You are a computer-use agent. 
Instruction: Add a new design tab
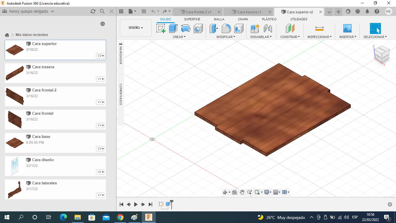click(x=338, y=12)
